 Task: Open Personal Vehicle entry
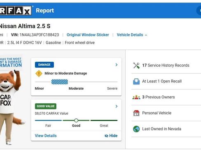157,113
